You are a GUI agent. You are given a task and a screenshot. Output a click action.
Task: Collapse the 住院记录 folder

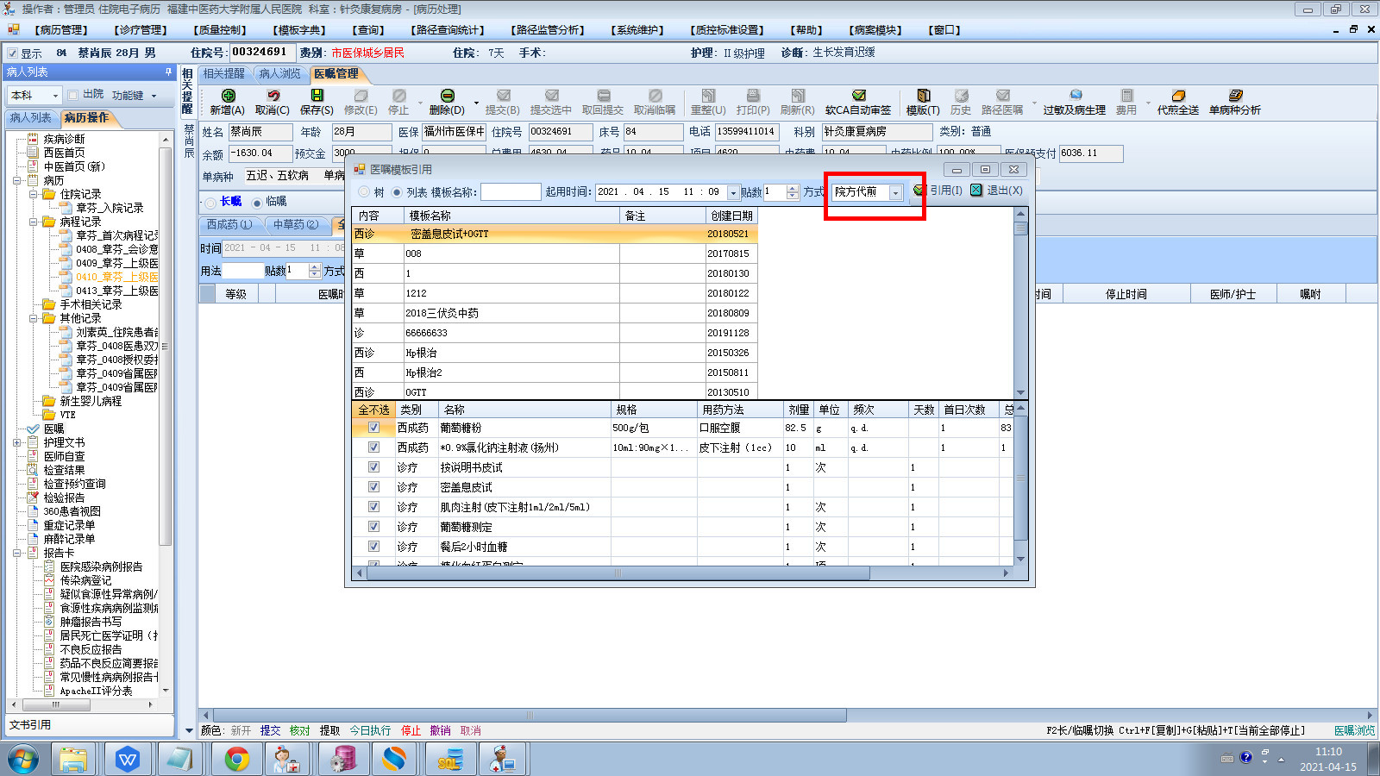click(x=33, y=195)
